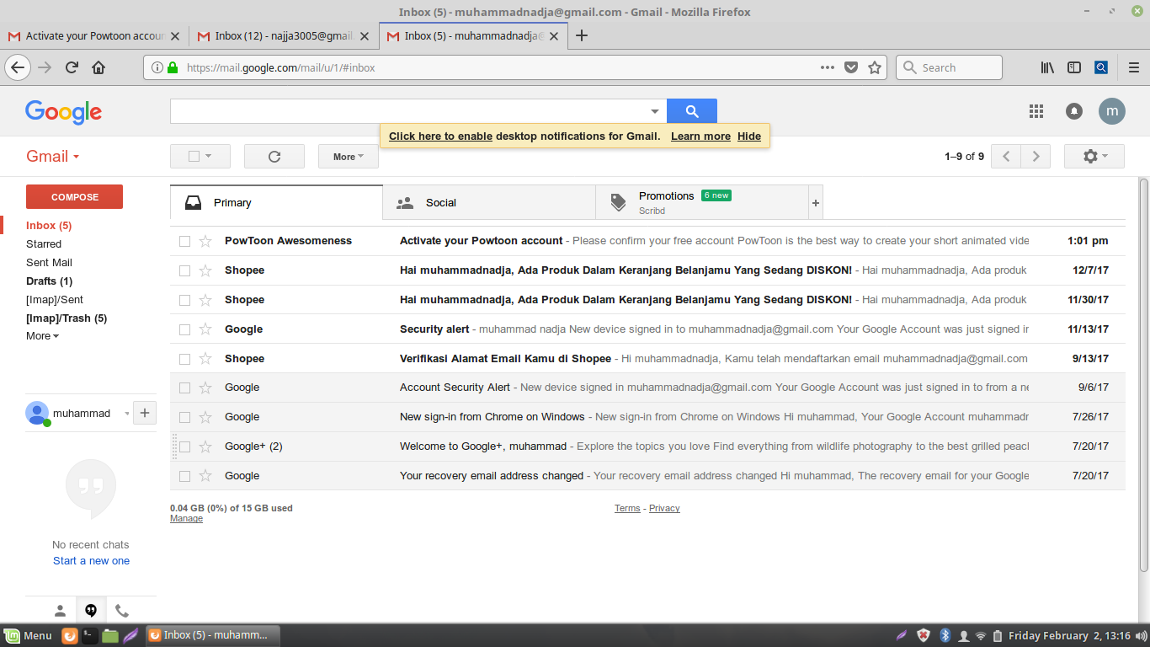Screen dimensions: 1150x647
Task: Expand the Gmail product switcher dropdown
Action: (x=53, y=157)
